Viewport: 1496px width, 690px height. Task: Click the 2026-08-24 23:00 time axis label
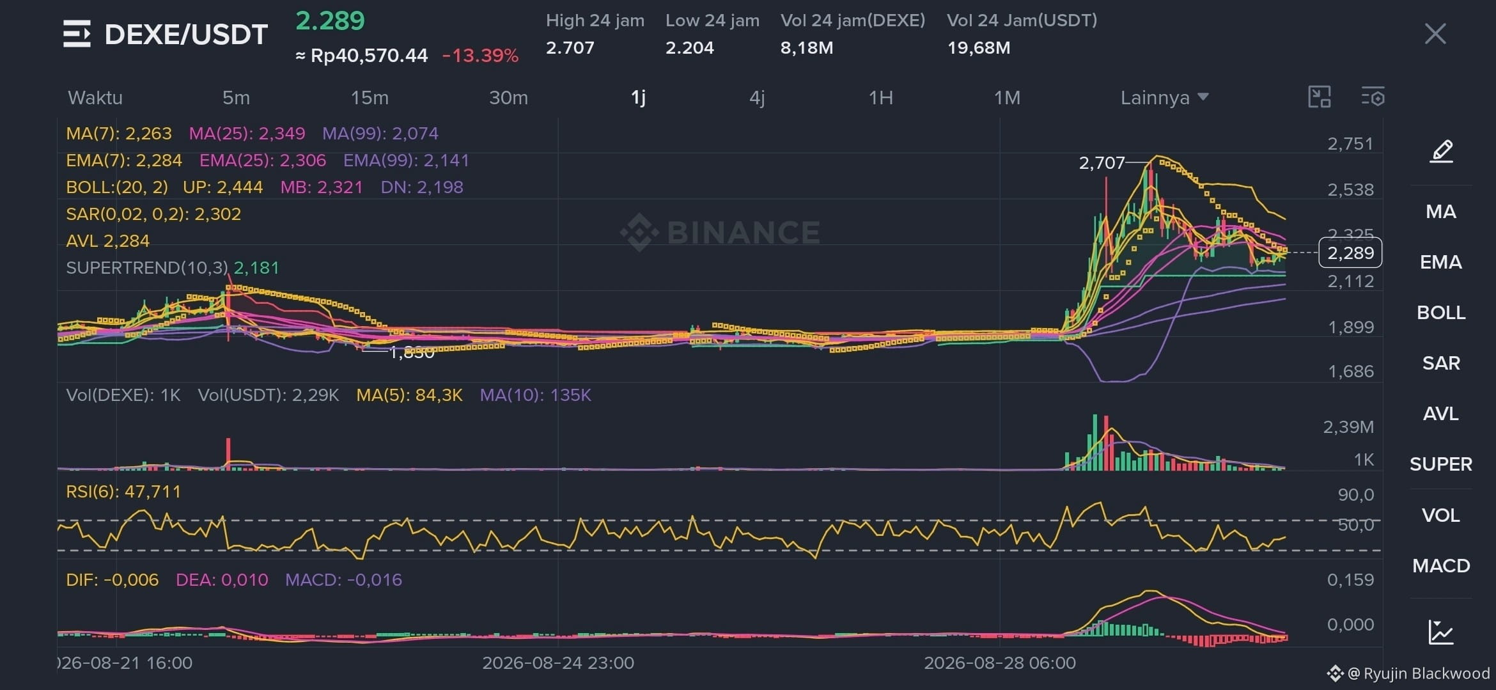558,663
